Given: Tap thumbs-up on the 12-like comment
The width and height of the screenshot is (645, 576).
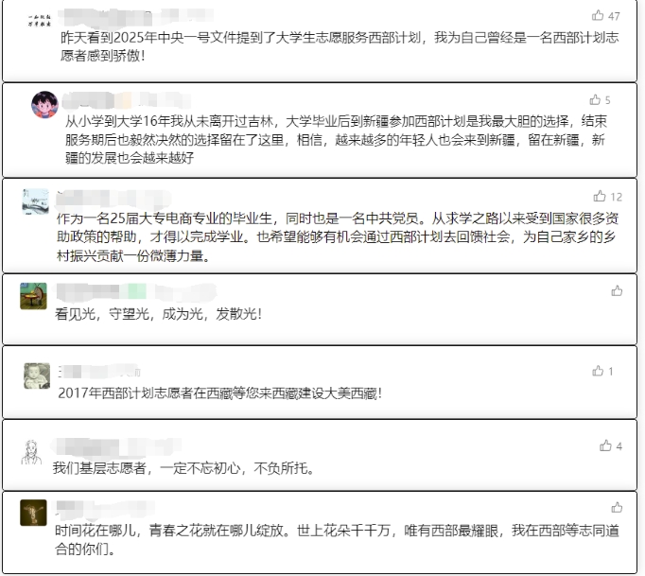Looking at the screenshot, I should [x=600, y=196].
